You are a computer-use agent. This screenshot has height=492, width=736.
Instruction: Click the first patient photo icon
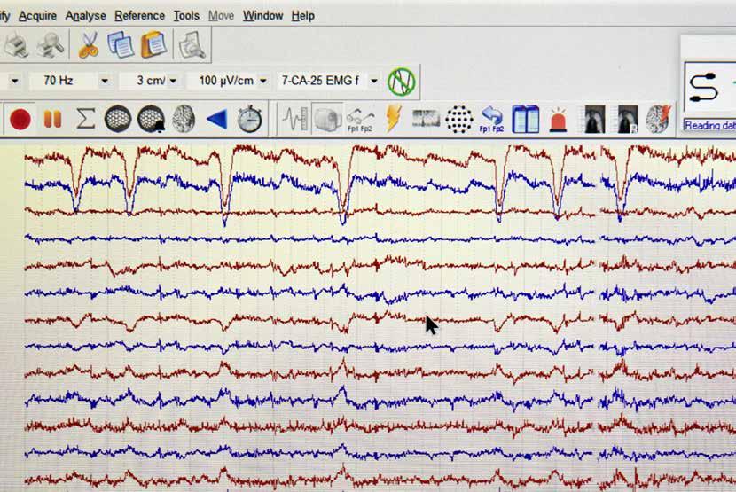594,120
